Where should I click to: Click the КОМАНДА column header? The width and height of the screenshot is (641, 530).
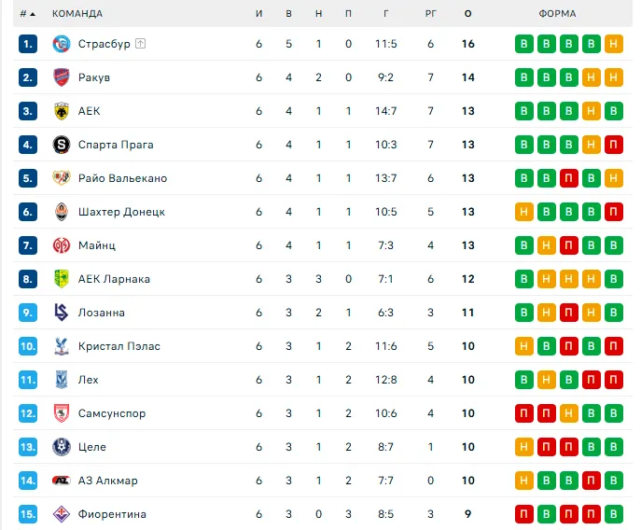tap(77, 14)
